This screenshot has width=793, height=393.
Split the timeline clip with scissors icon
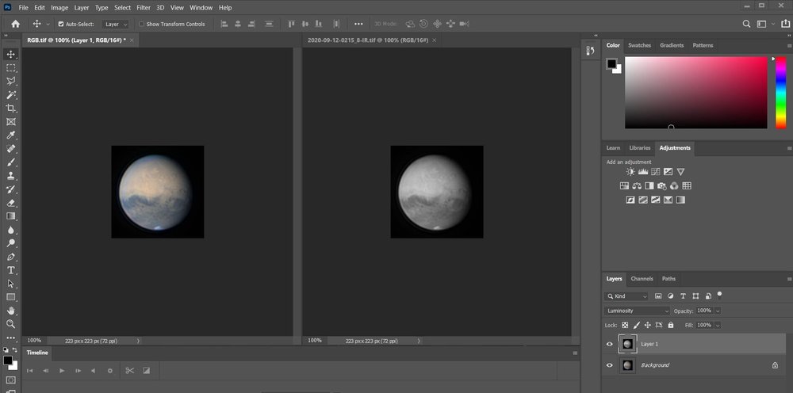click(129, 371)
